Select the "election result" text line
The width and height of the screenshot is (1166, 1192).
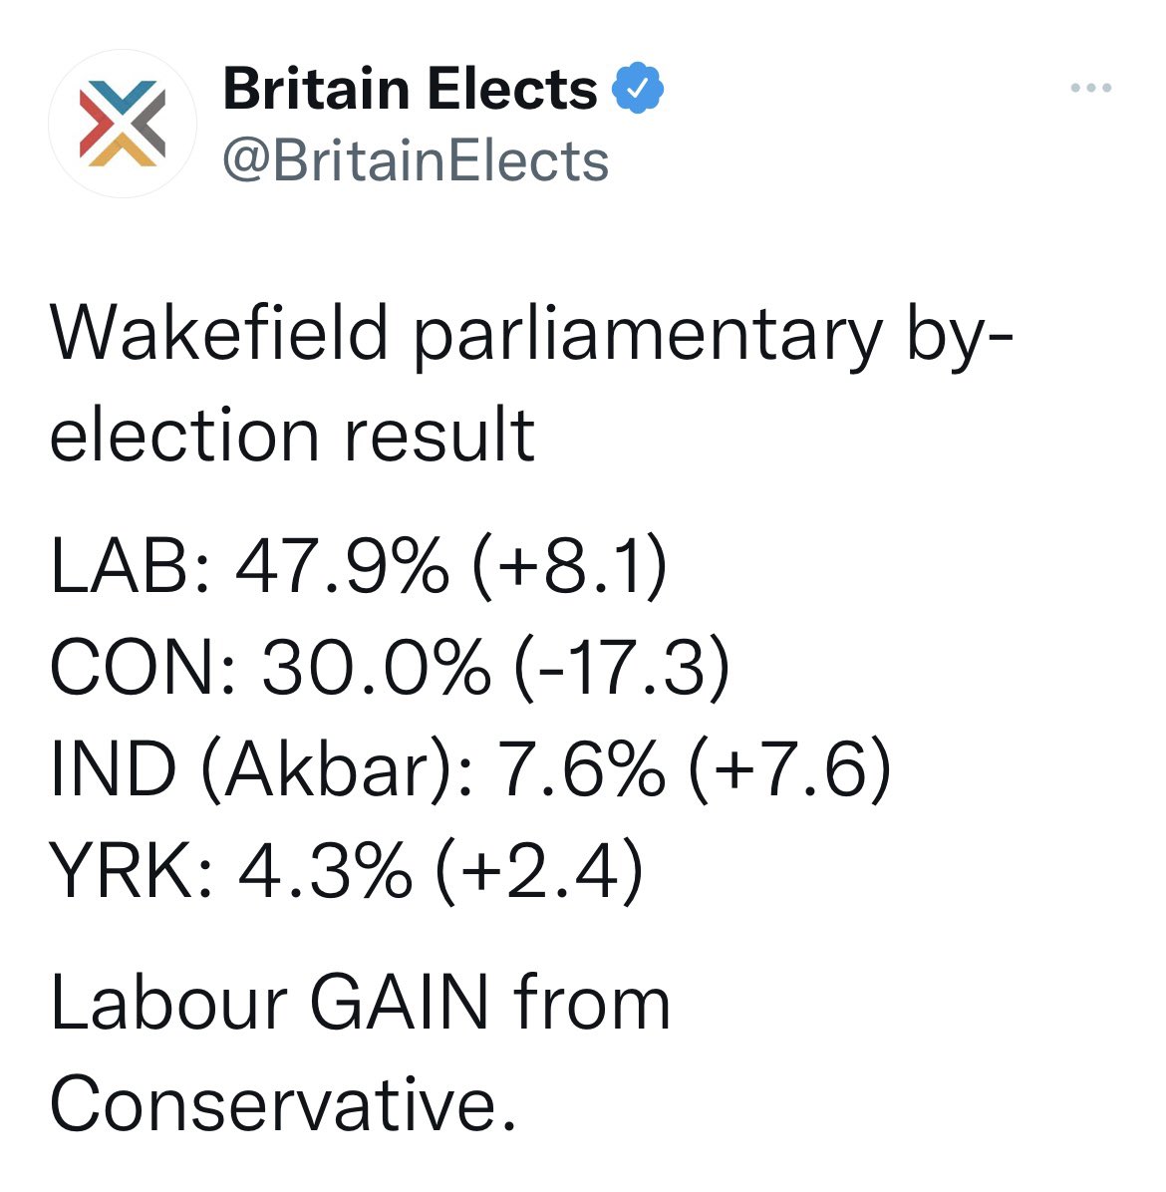click(293, 435)
